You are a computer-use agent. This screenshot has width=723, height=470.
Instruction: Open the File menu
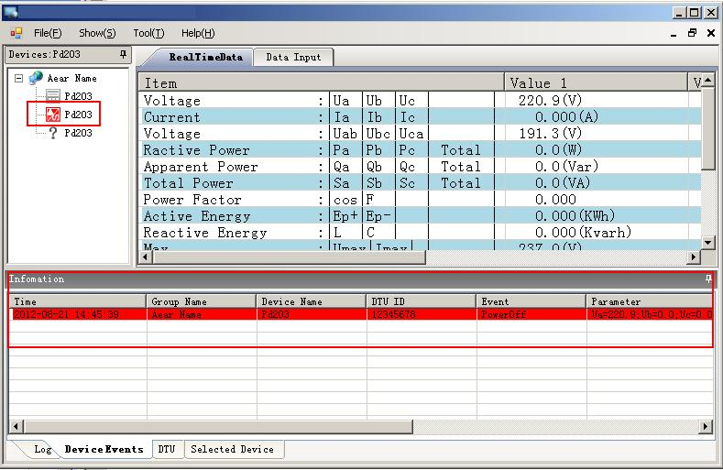tap(48, 33)
